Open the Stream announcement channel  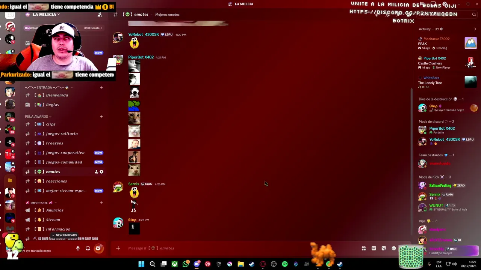pos(64,220)
